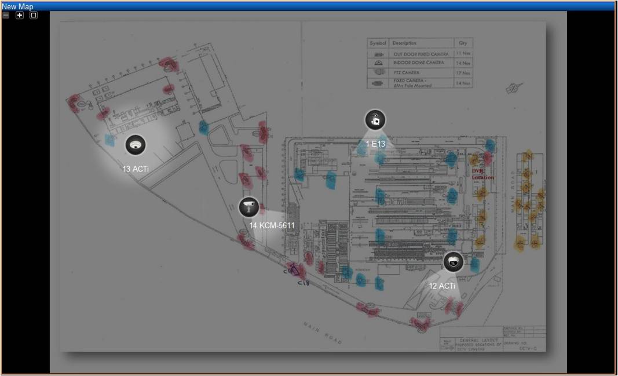Viewport: 618px width, 376px height.
Task: Click the zoom out minus button
Action: (x=6, y=15)
